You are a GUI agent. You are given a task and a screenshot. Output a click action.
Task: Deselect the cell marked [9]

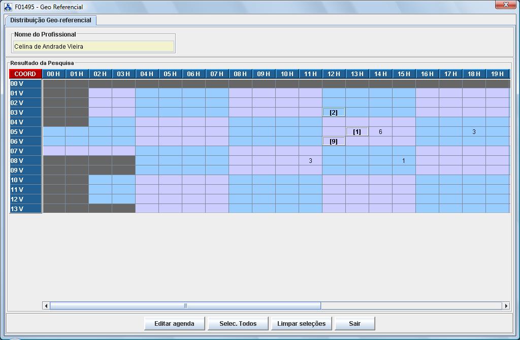coord(334,141)
